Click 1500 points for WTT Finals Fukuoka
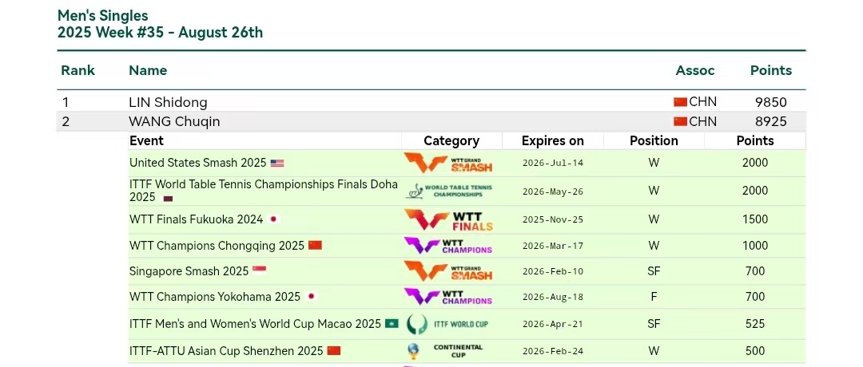 [755, 219]
